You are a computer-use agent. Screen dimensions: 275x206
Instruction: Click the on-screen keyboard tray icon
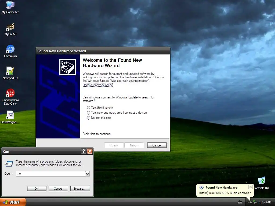click(x=240, y=202)
